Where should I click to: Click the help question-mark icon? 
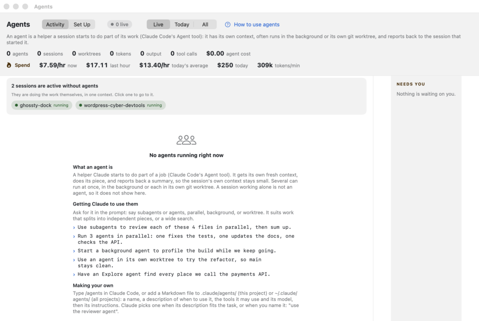point(228,24)
